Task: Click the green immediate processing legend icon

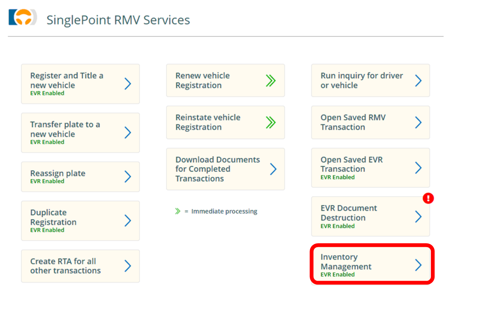Action: tap(178, 211)
